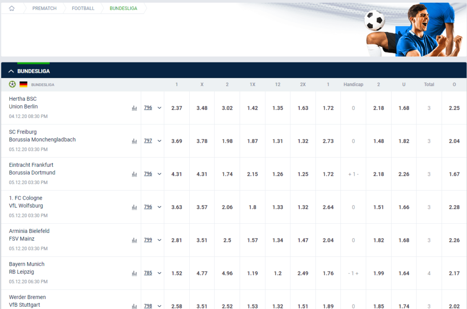467x309 pixels.
Task: Open 785 markets link for Bayern Munich match
Action: (x=148, y=273)
